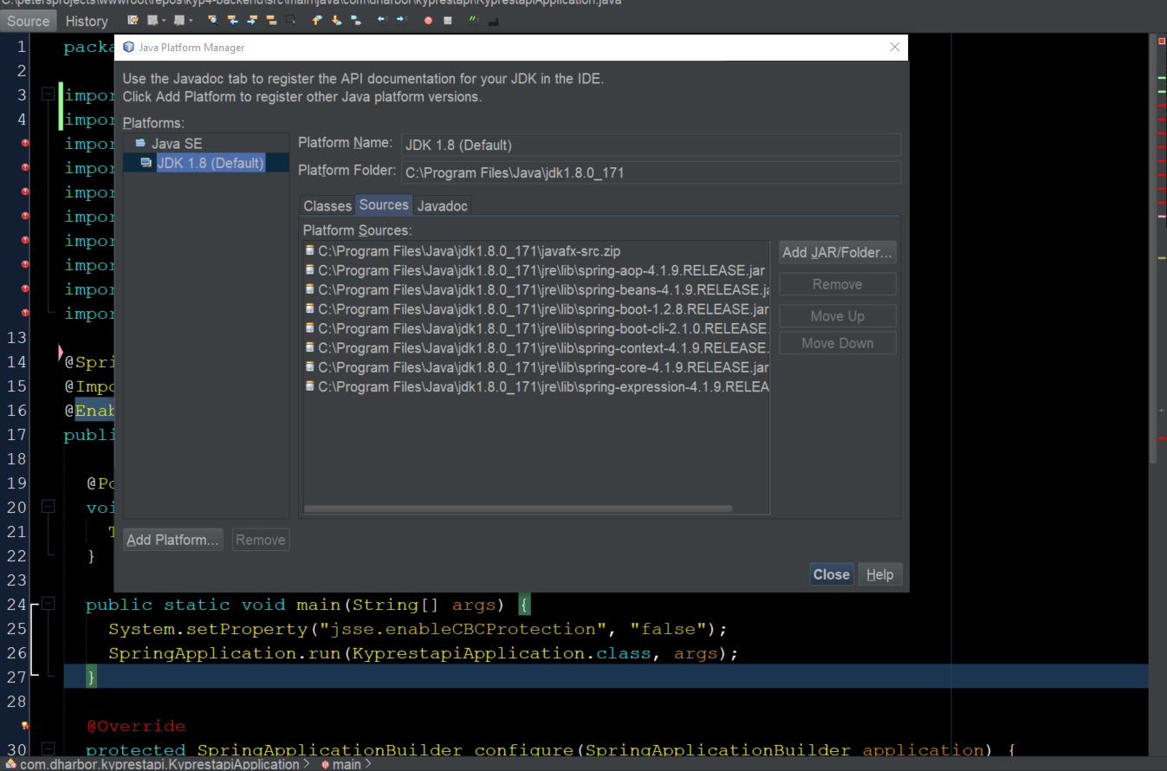1167x771 pixels.
Task: Close Java Platform Manager with title bar X
Action: point(895,48)
